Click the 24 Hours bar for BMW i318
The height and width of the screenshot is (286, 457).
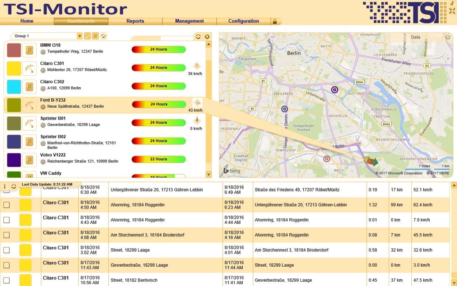159,50
